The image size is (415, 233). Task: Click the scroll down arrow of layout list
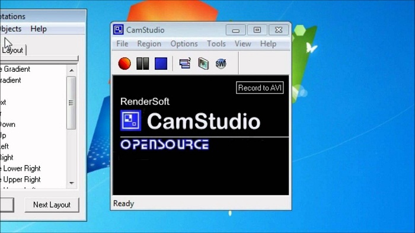pyautogui.click(x=72, y=183)
